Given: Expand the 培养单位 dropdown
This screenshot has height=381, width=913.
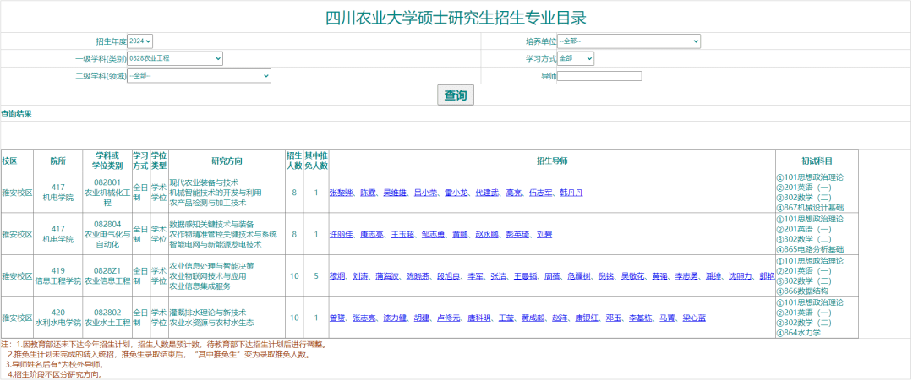Looking at the screenshot, I should (629, 41).
